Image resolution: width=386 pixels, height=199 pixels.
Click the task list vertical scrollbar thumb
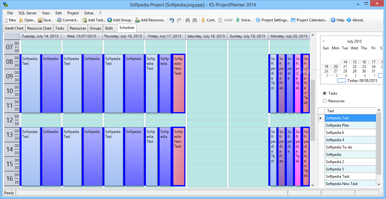pyautogui.click(x=379, y=144)
